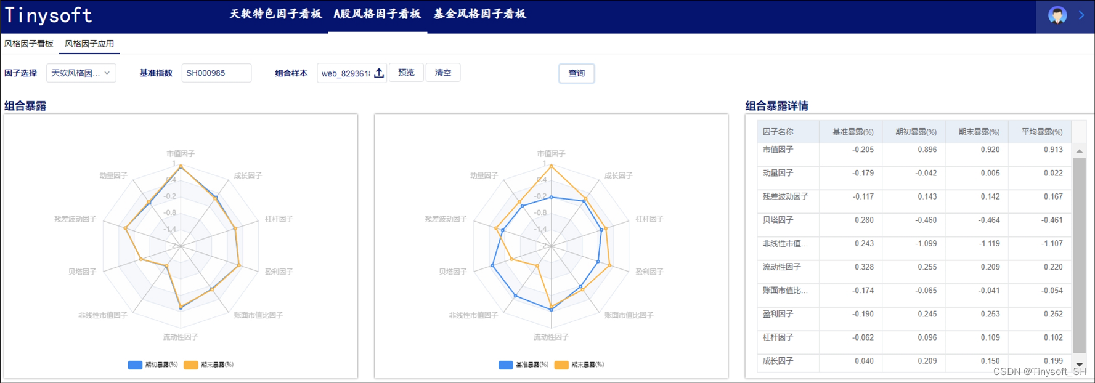Click the table scrollbar up arrow
Image resolution: width=1095 pixels, height=383 pixels.
pos(1080,151)
